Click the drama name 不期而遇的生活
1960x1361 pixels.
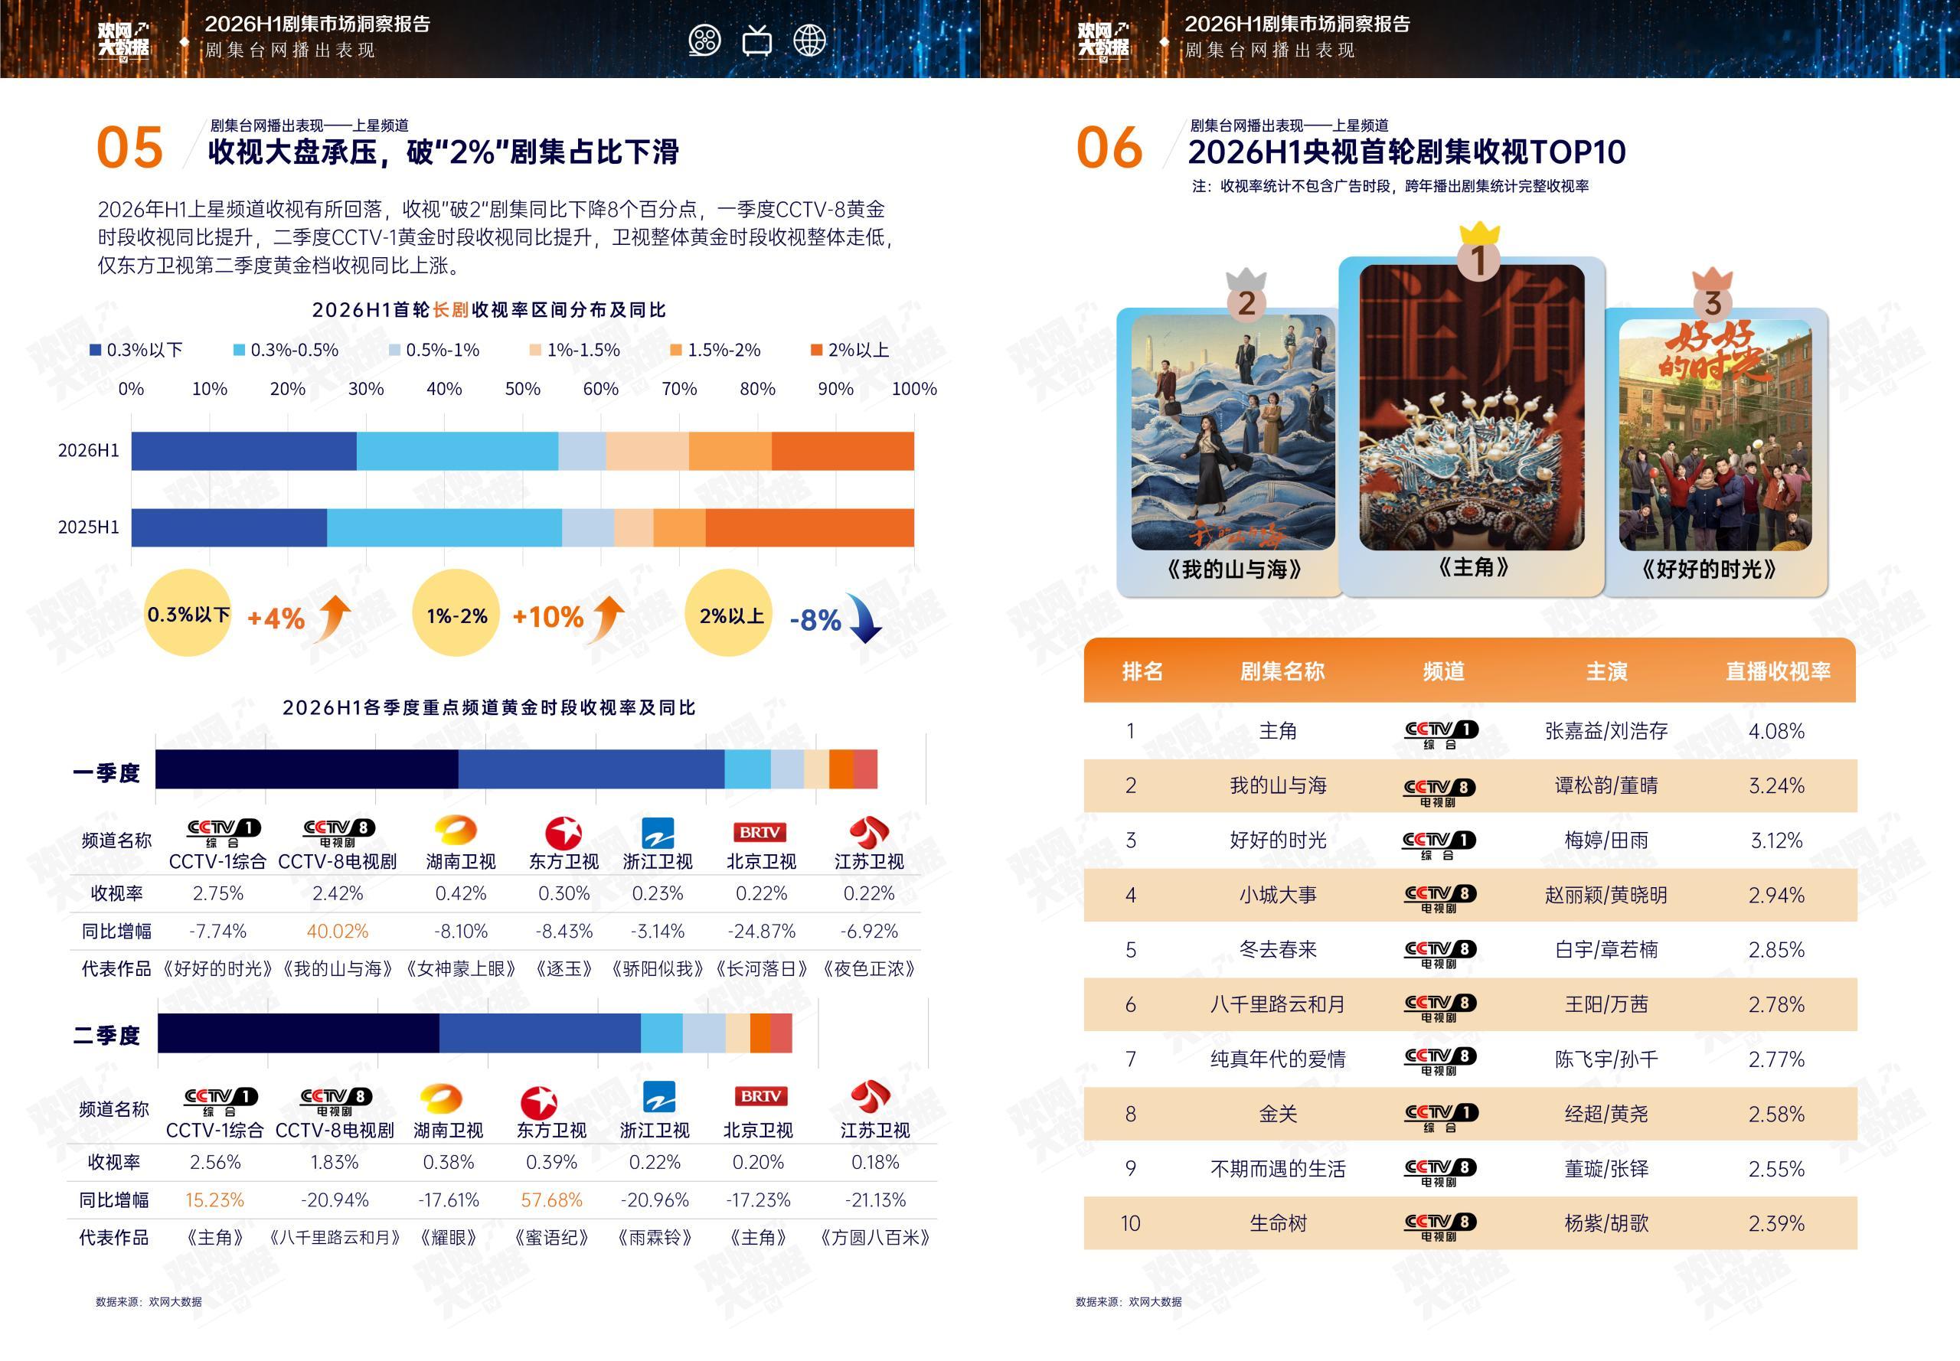[1278, 1169]
